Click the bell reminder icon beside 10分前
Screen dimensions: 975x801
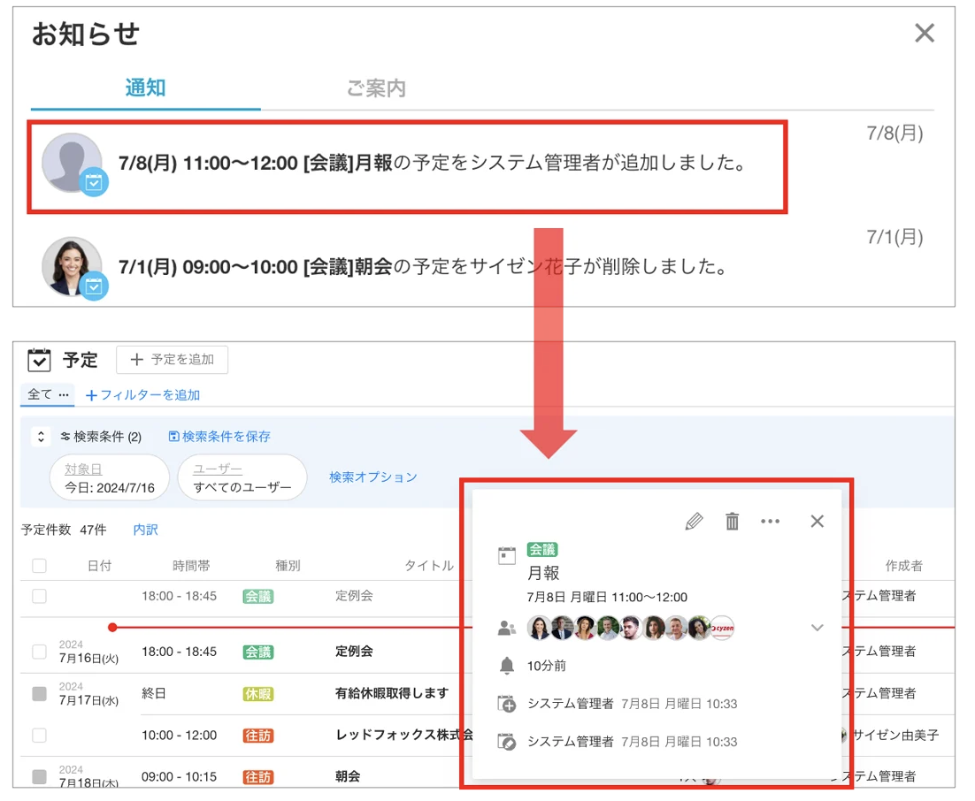507,666
